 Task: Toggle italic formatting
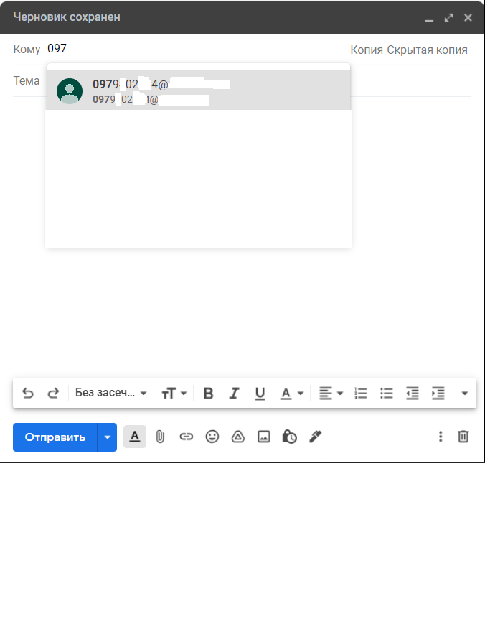tap(234, 394)
